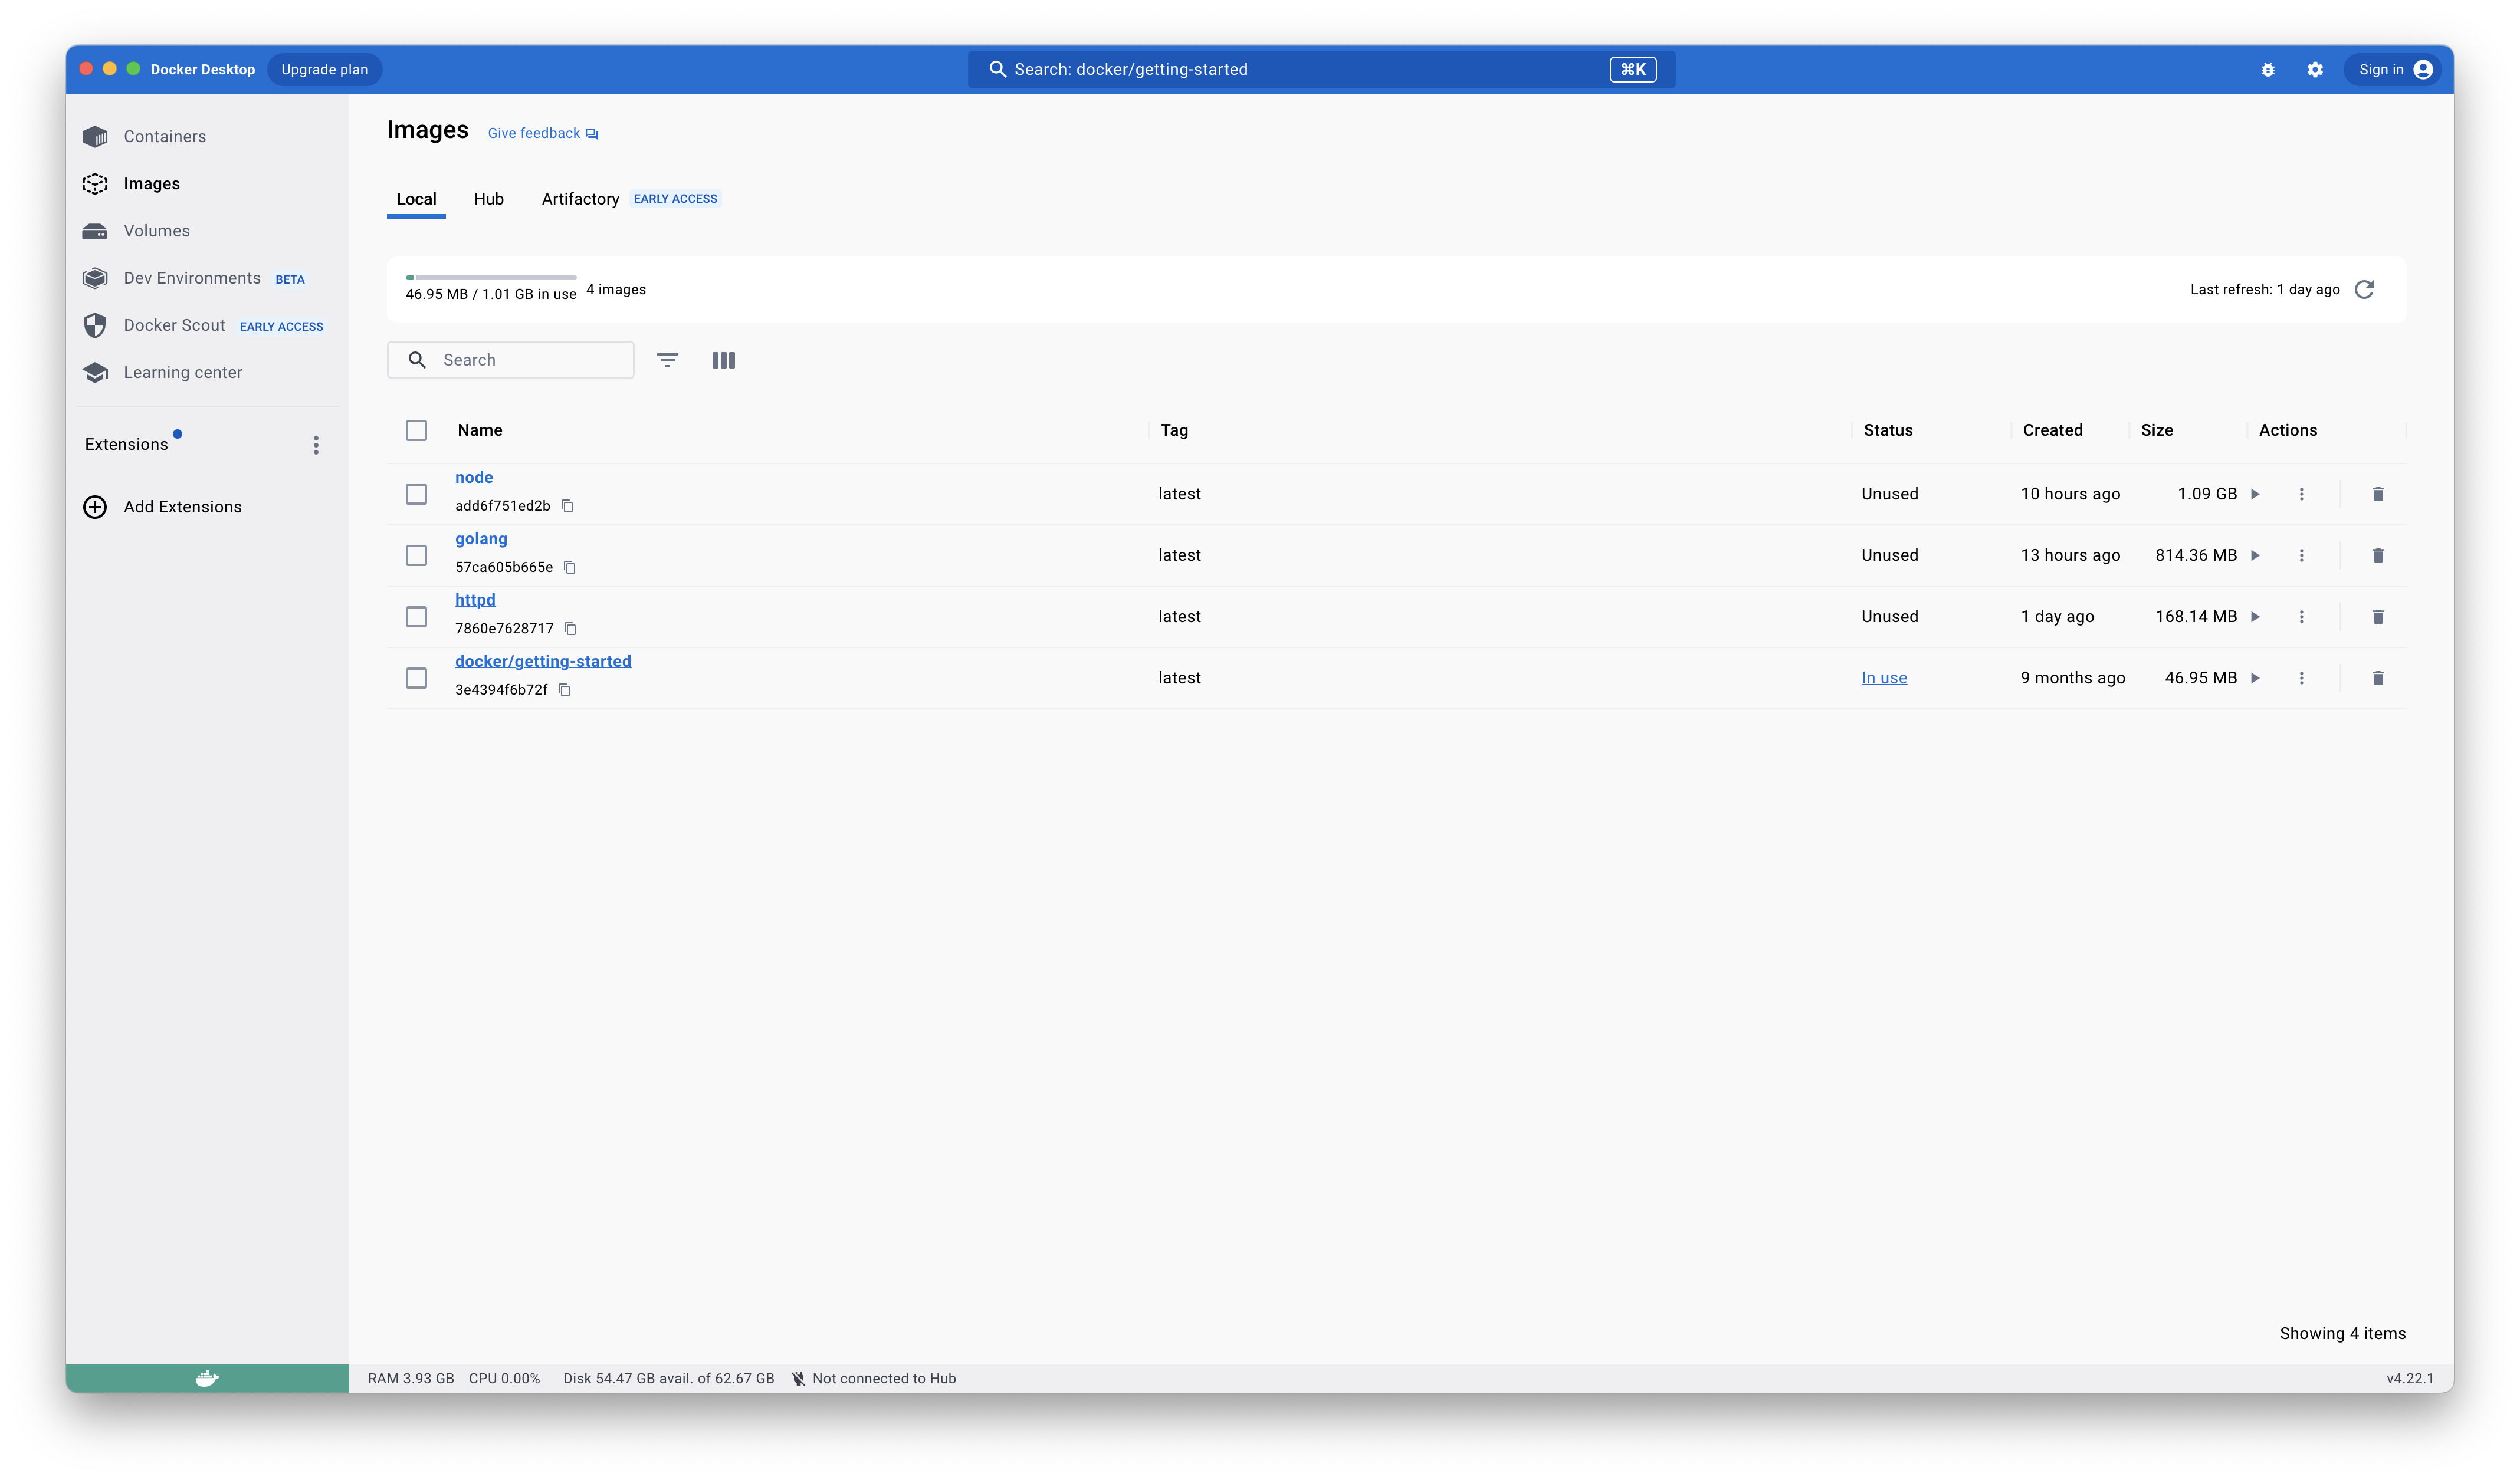This screenshot has width=2520, height=1480.
Task: Open the httpd image link
Action: (475, 601)
